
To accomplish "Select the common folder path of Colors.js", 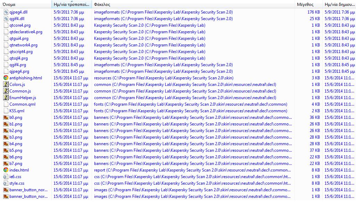I will coord(185,84).
